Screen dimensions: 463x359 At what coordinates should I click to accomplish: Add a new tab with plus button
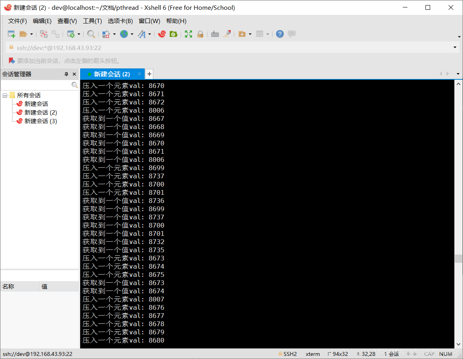(149, 74)
